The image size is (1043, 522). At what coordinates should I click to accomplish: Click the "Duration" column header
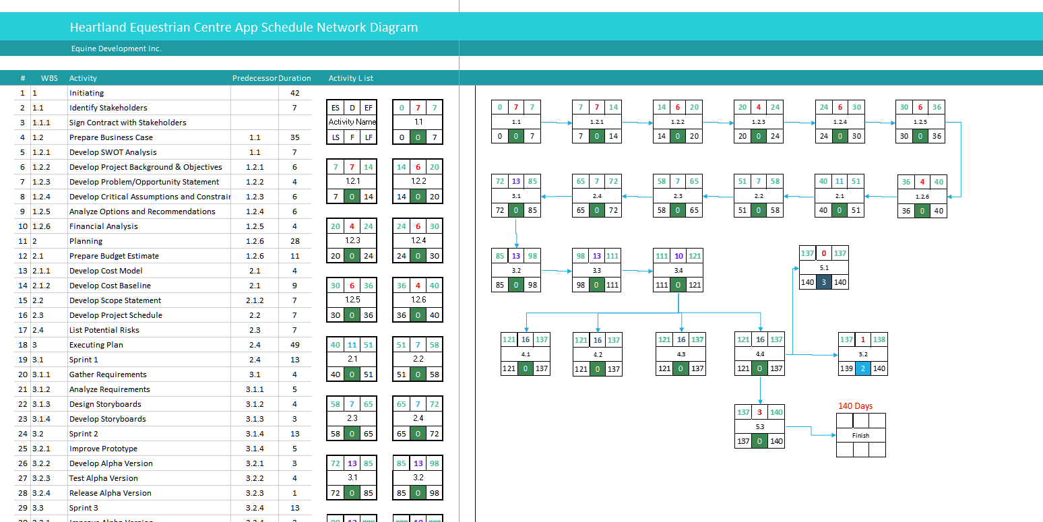[294, 78]
